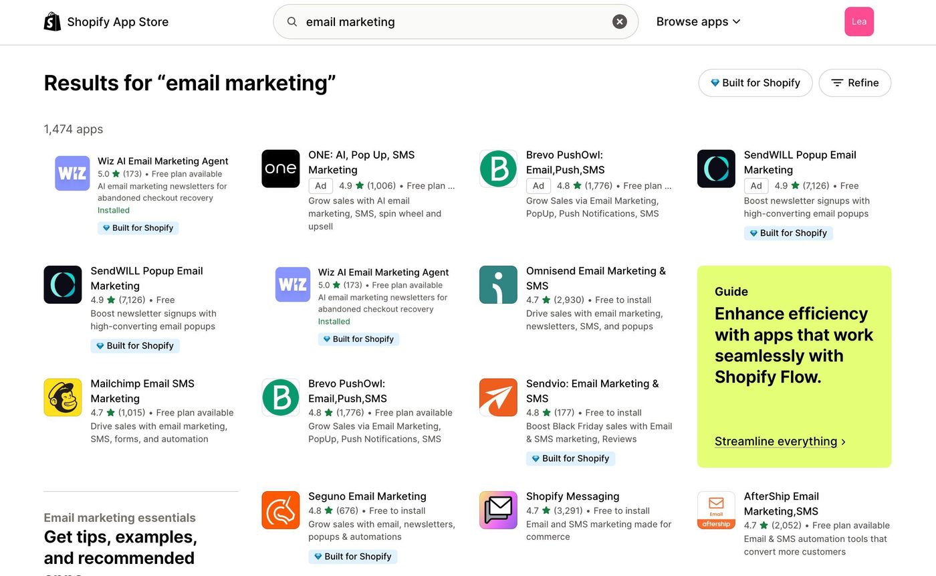Click the Shopify bag logo icon
Image resolution: width=936 pixels, height=576 pixels.
(52, 21)
